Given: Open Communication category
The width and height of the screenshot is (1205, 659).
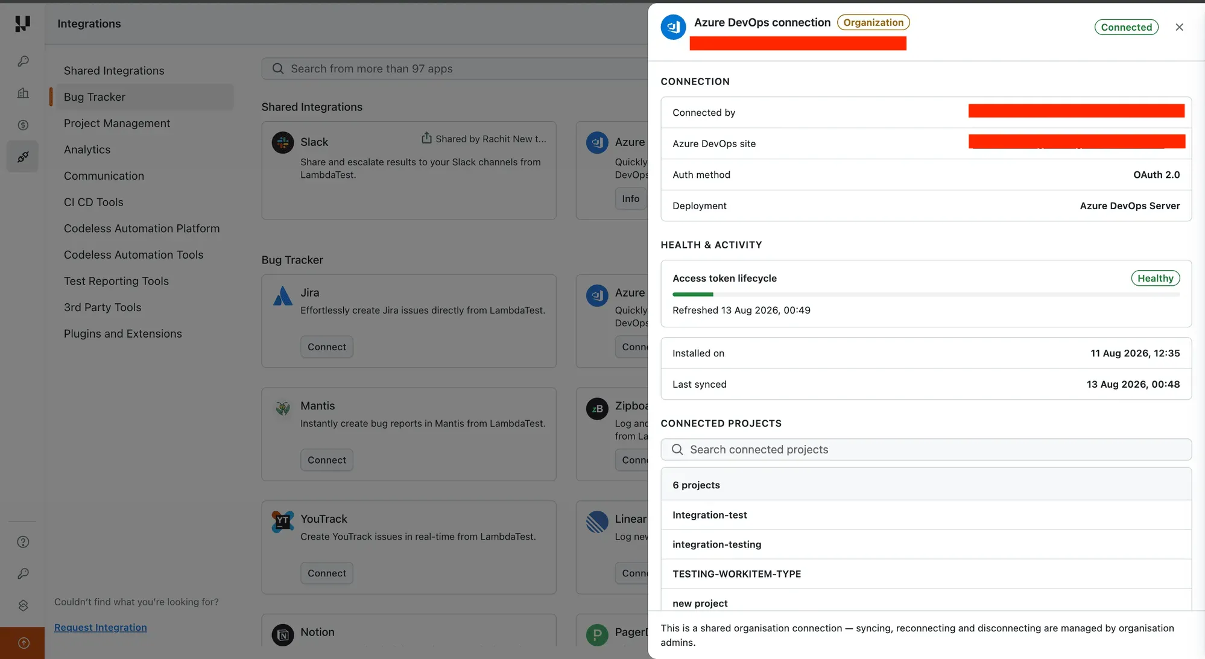Looking at the screenshot, I should (104, 176).
